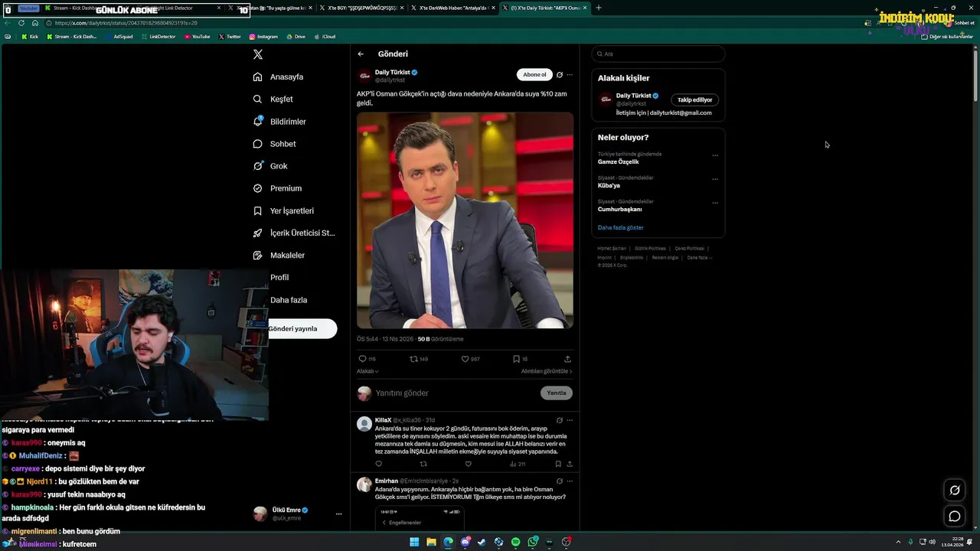Bookmark the Daily Türkist post
Screen dimensions: 980x551
516,359
